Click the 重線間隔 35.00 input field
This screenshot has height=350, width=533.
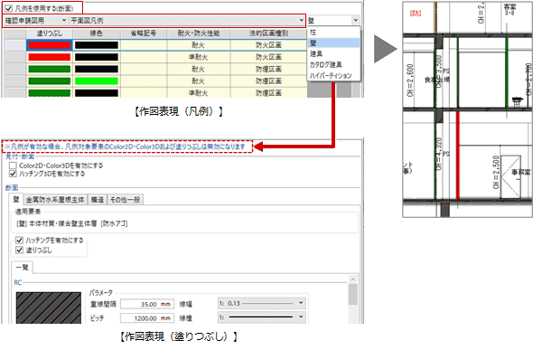point(147,304)
